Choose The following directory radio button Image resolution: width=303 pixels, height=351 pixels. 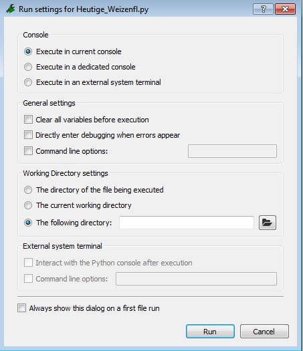pos(28,223)
